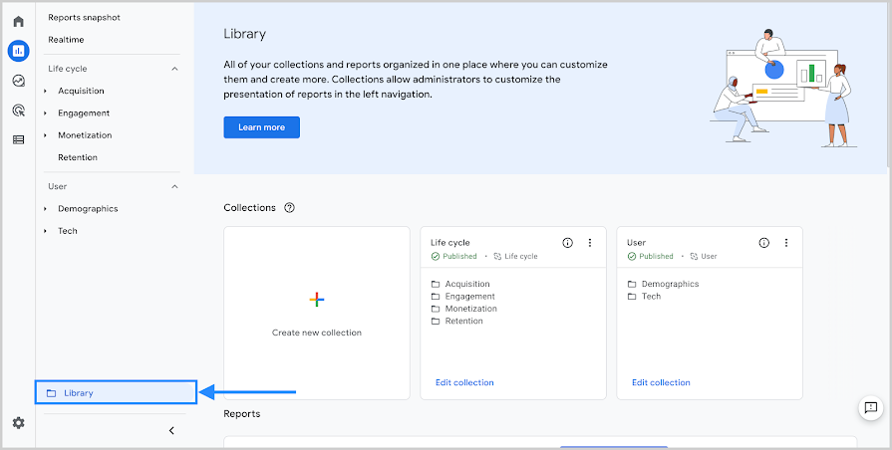Click Acquisition folder icon in Life cycle card
Screen dimensions: 892x450
point(436,284)
